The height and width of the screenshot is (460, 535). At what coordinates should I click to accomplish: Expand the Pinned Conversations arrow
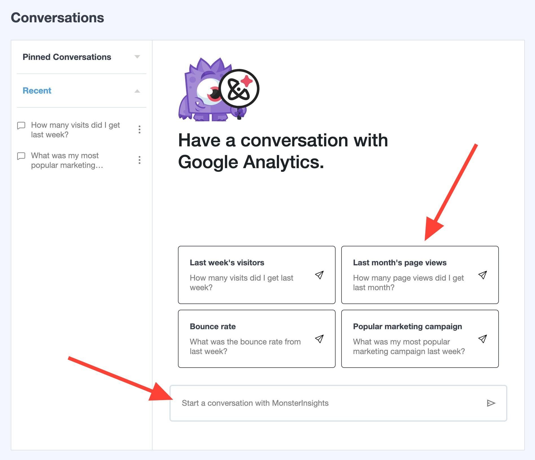click(x=137, y=57)
